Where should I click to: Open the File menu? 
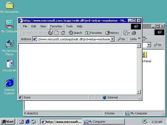[x=25, y=26]
